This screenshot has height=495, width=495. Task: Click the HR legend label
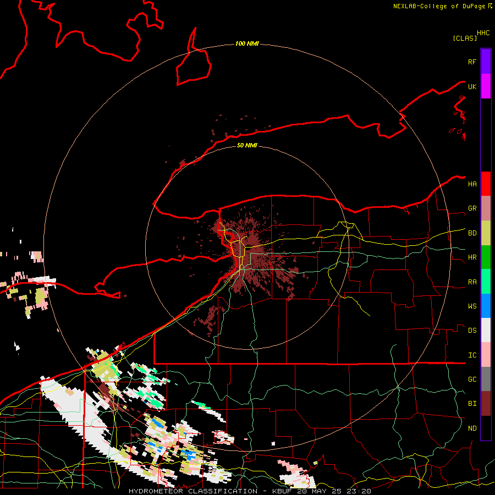(x=472, y=257)
